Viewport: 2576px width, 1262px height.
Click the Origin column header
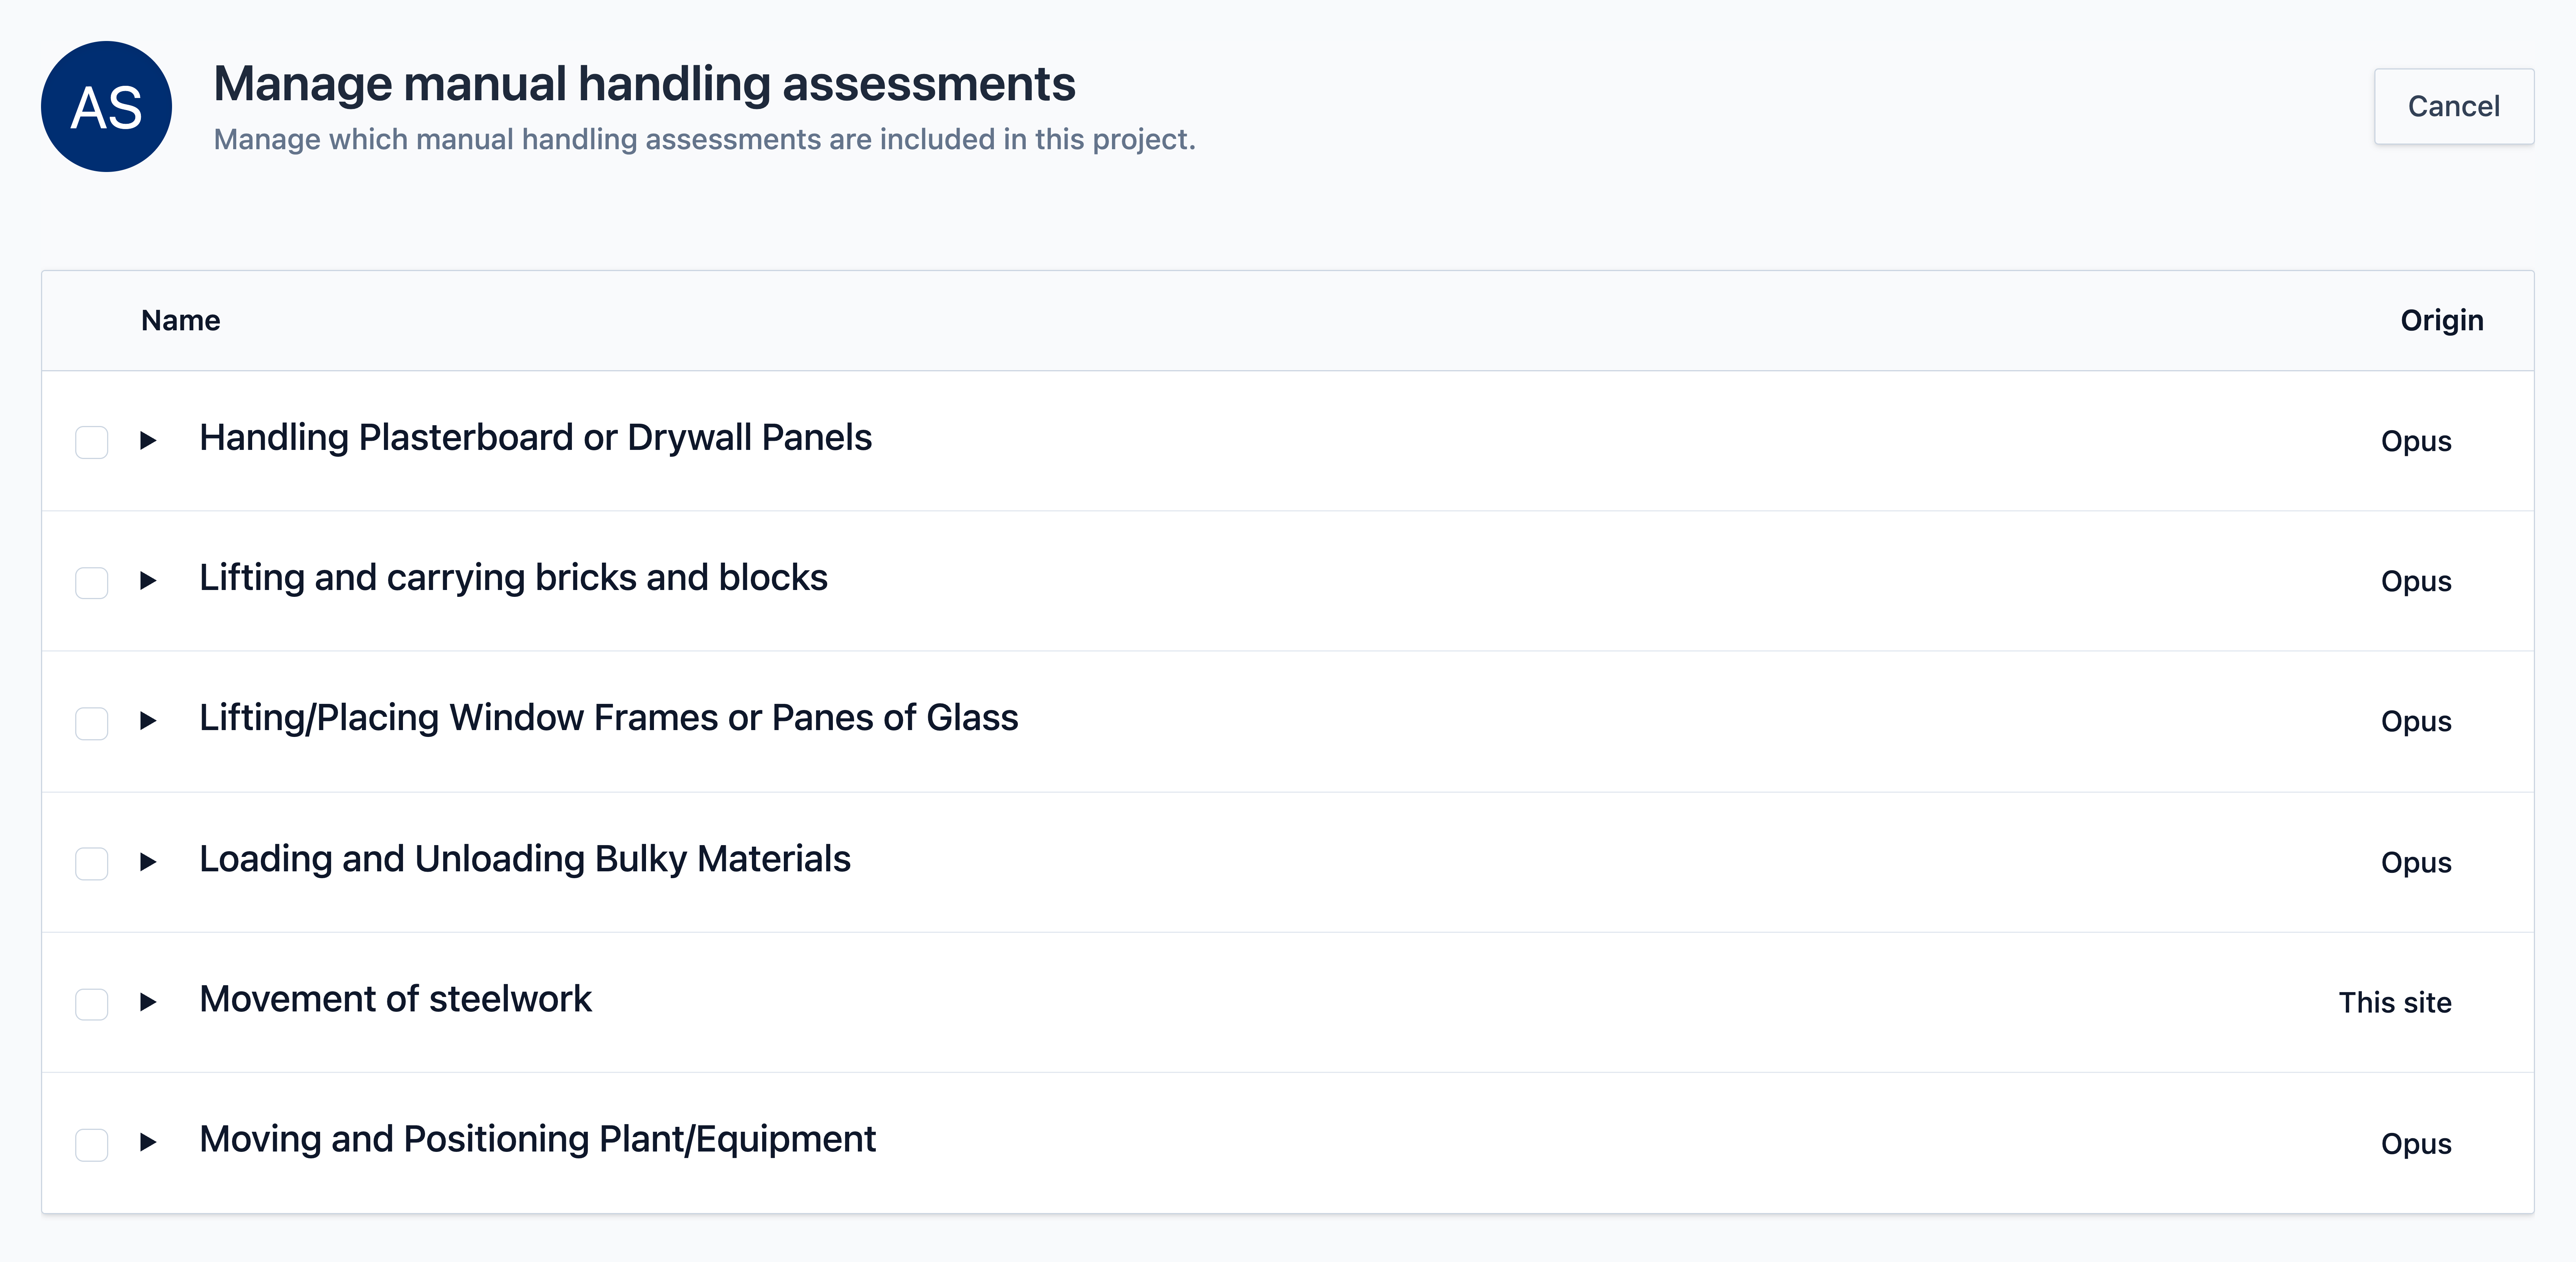2442,320
